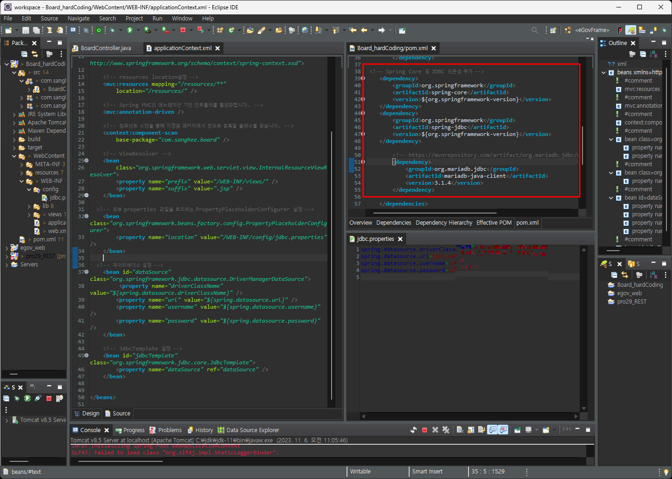The image size is (672, 479).
Task: Open the Data Source Explorer tab
Action: [x=248, y=430]
